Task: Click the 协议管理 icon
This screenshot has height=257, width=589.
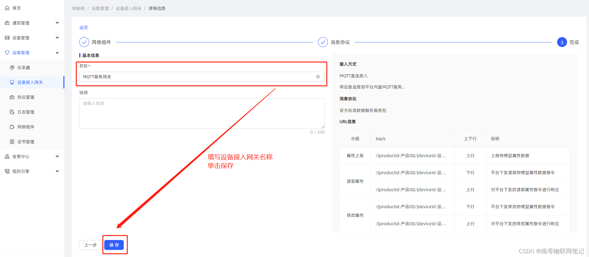Action: pos(12,97)
